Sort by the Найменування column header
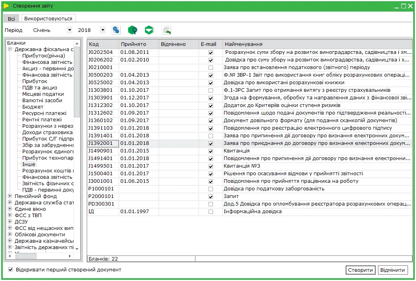This screenshot has width=416, height=281. coord(317,44)
